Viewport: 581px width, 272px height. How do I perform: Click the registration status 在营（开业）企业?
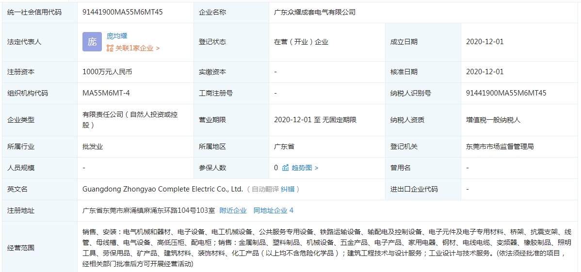click(x=301, y=42)
